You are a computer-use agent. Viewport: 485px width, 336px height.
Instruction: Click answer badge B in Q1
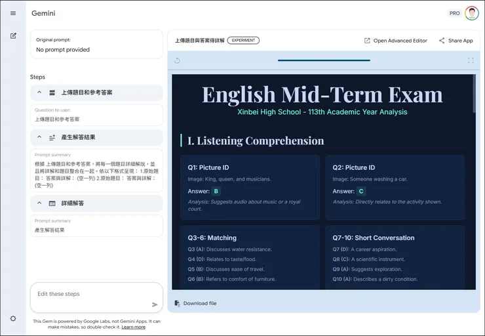pos(216,192)
